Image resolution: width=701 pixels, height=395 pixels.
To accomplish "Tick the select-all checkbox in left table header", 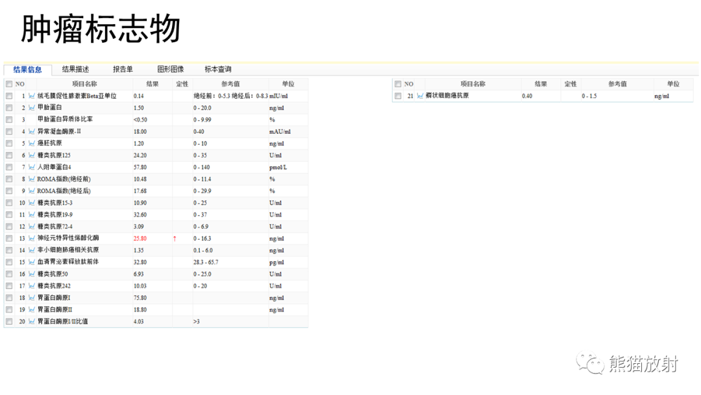I will tap(9, 84).
